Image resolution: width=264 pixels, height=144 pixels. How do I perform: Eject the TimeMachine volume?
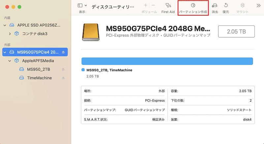tap(63, 78)
